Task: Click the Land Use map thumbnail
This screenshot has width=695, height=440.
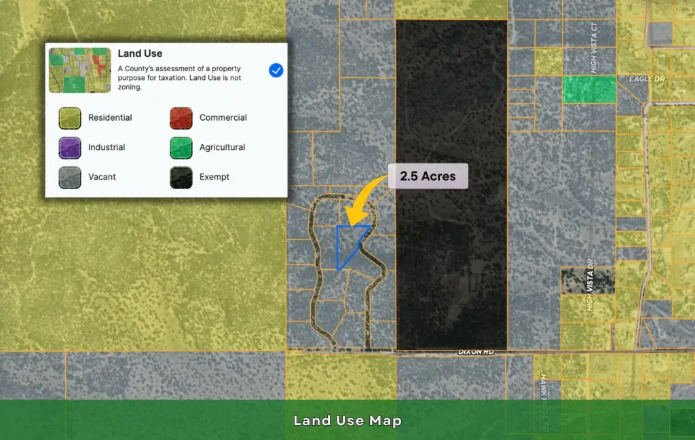Action: coord(80,71)
